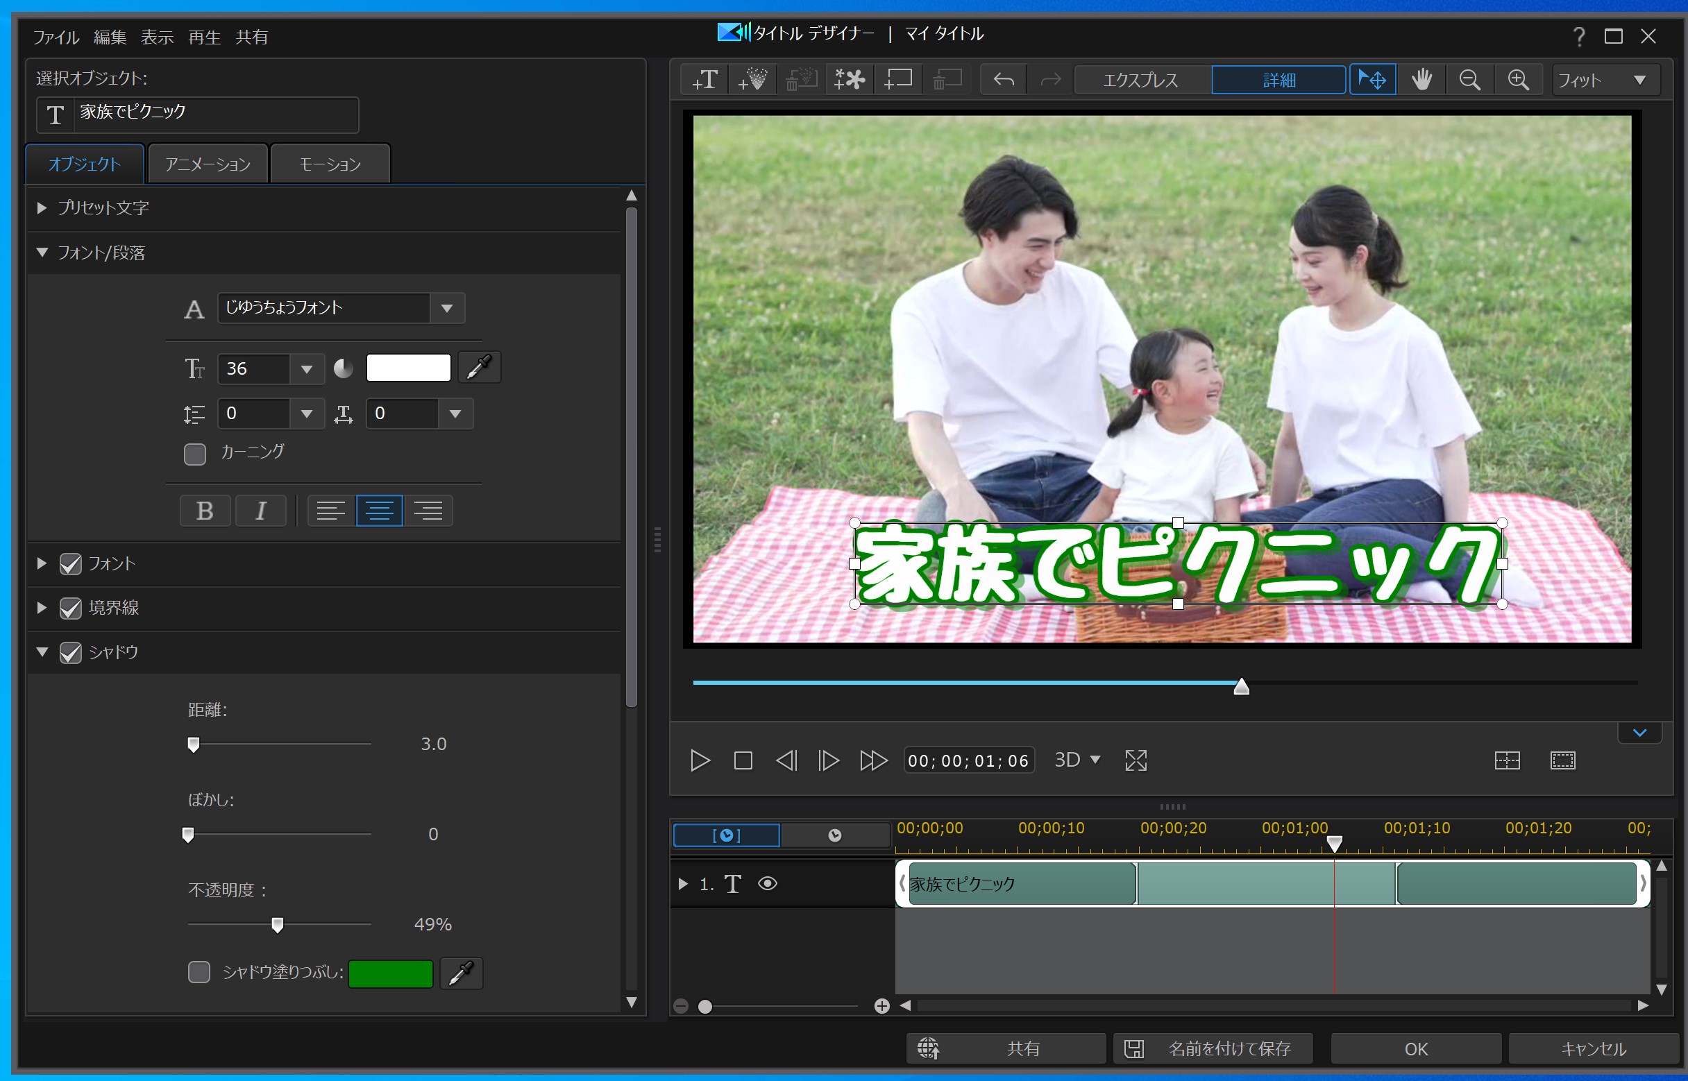Uncheck the 境界線 checkbox
This screenshot has width=1688, height=1081.
point(70,608)
